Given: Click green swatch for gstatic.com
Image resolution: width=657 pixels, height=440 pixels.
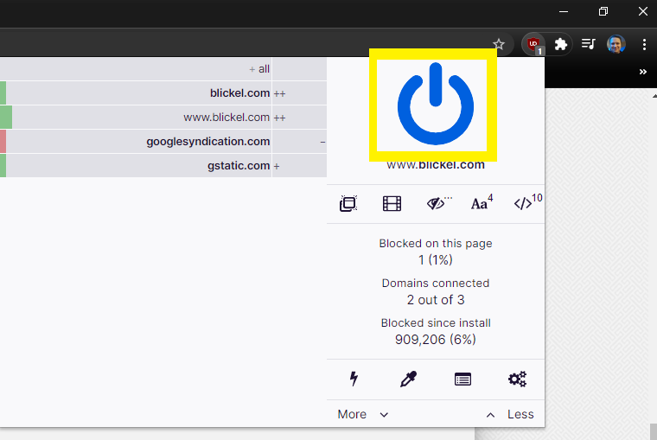Looking at the screenshot, I should pyautogui.click(x=3, y=166).
